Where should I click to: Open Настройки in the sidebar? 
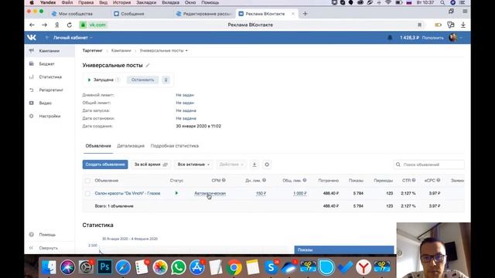49,117
